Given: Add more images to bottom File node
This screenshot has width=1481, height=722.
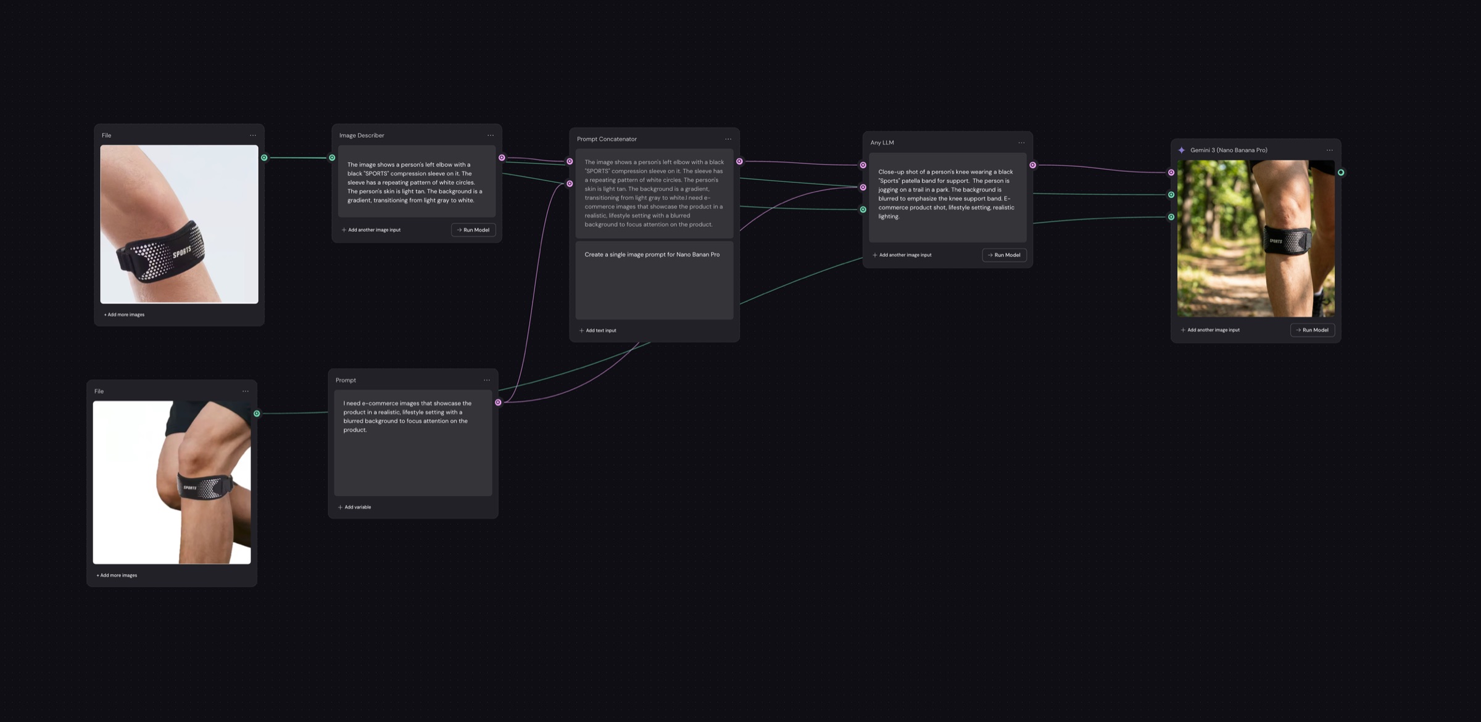Looking at the screenshot, I should click(x=117, y=576).
